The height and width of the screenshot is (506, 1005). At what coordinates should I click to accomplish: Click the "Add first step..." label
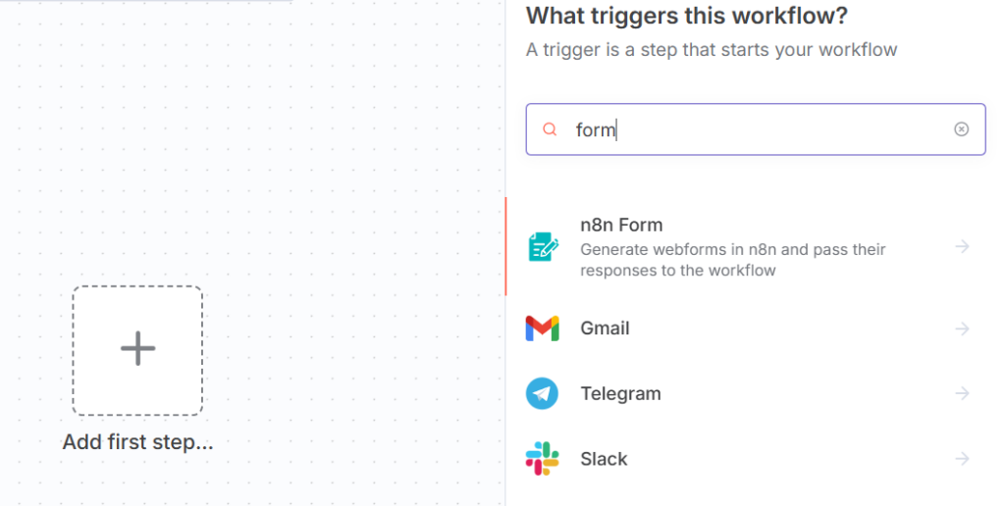(137, 442)
